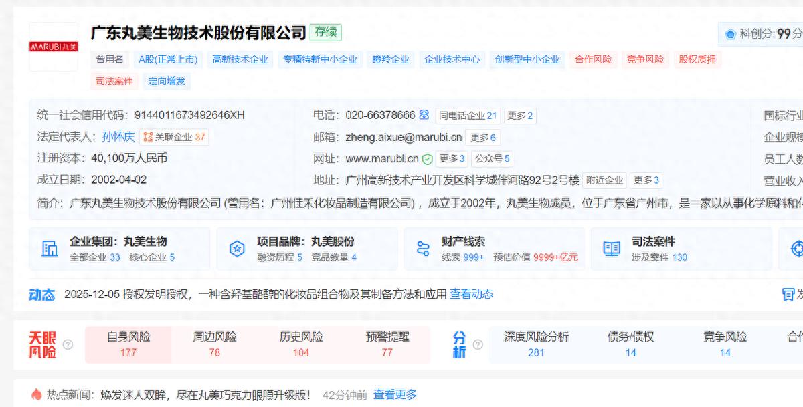This screenshot has width=803, height=407.
Task: Select the 企业技术中心 tag
Action: [452, 59]
